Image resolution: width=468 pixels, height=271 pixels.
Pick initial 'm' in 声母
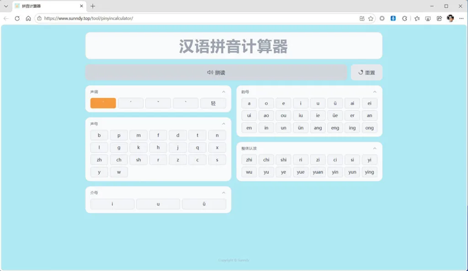tap(138, 135)
